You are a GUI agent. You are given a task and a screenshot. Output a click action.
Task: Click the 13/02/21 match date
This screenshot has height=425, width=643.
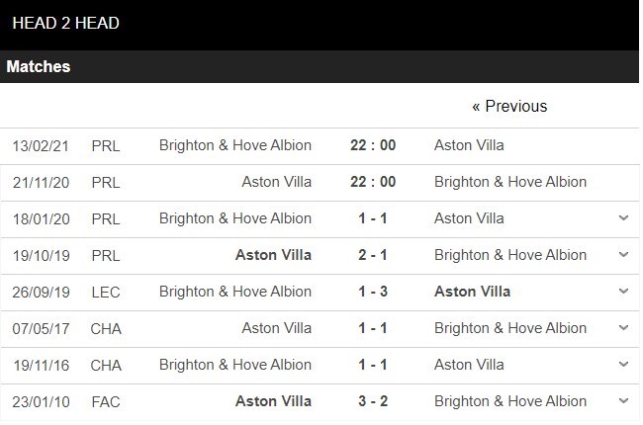coord(41,145)
